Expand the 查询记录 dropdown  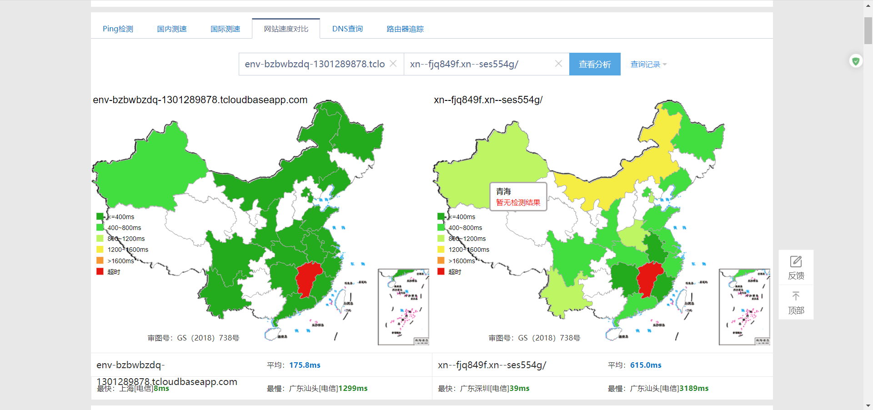coord(648,65)
